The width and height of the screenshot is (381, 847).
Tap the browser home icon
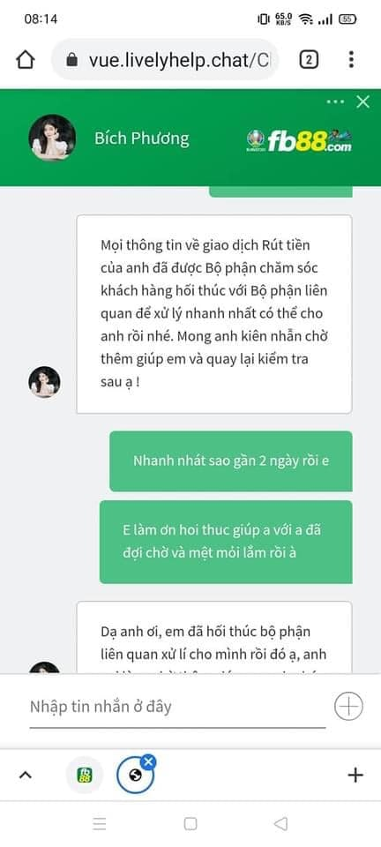[x=26, y=60]
